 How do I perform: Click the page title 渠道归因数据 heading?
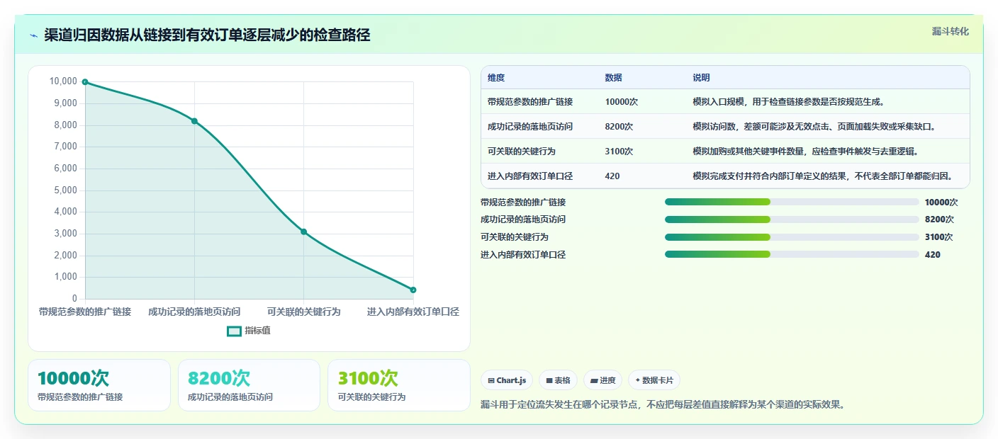(207, 35)
